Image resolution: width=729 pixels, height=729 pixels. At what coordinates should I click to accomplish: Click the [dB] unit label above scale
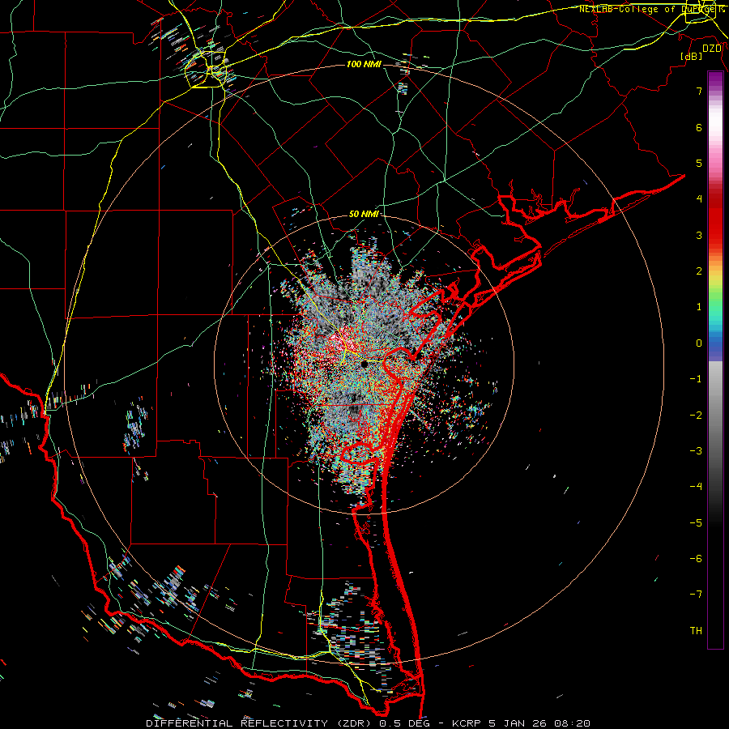pos(692,57)
